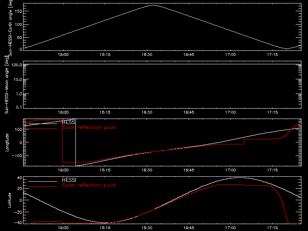Click the 40 tick on Latitude axis

tap(20, 178)
